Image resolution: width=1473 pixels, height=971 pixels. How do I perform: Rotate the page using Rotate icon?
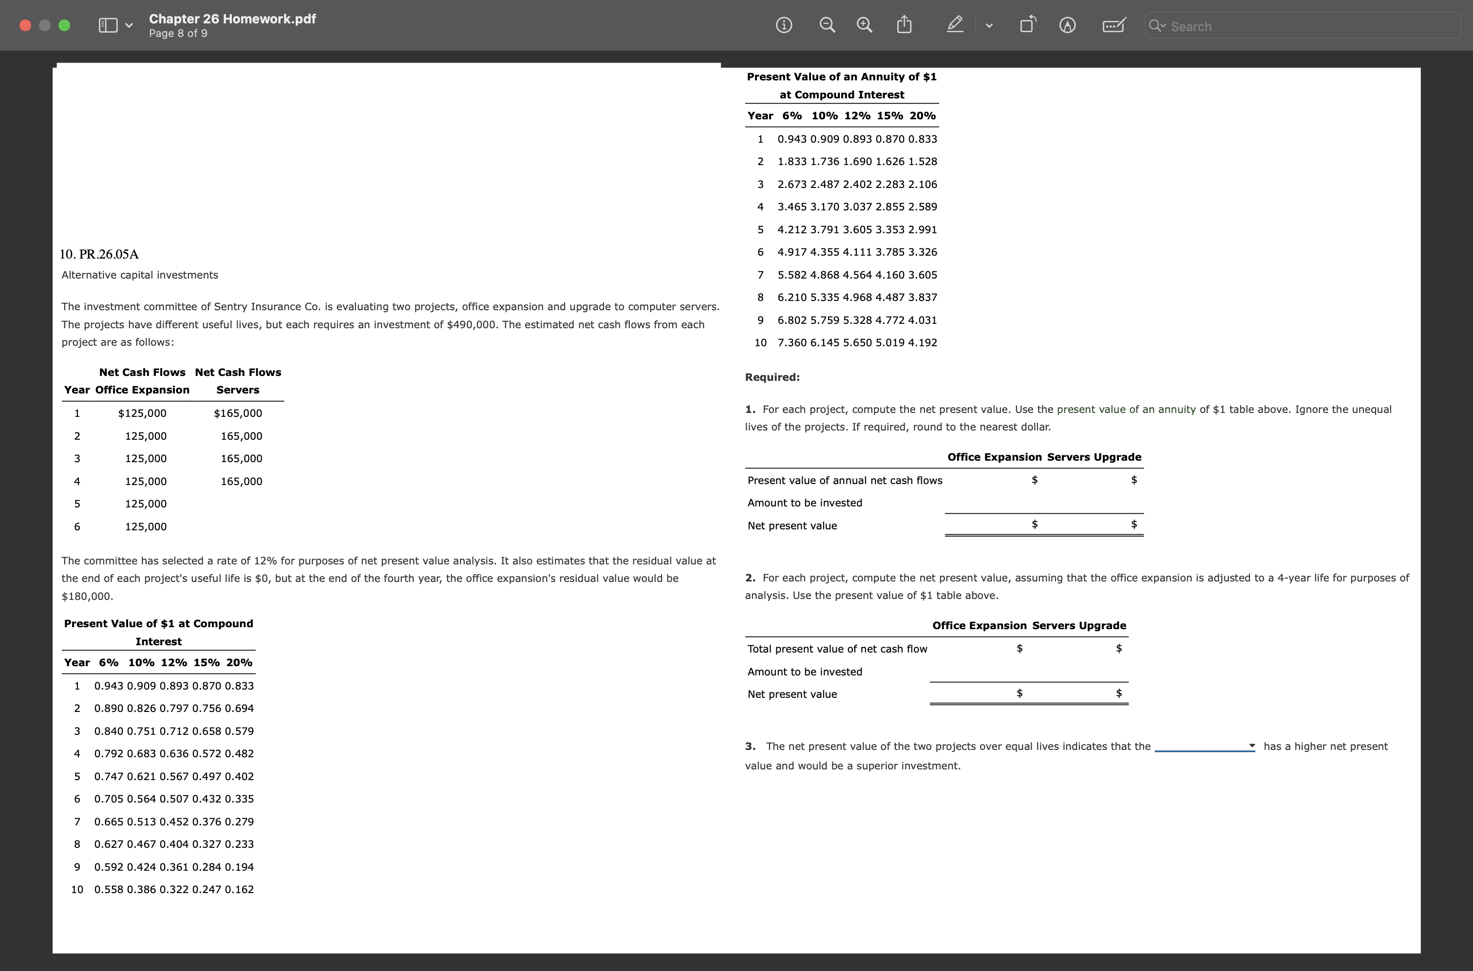[1027, 25]
